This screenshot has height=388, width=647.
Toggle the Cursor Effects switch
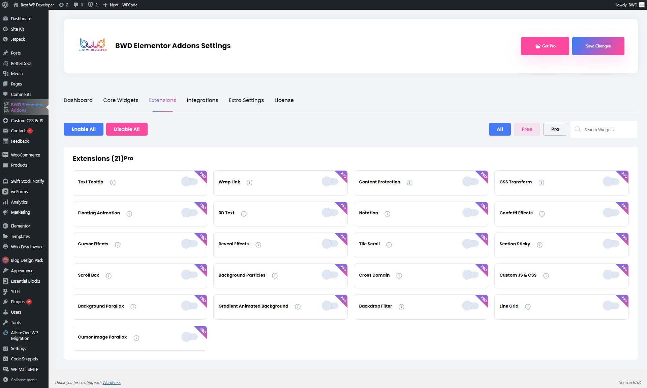189,243
